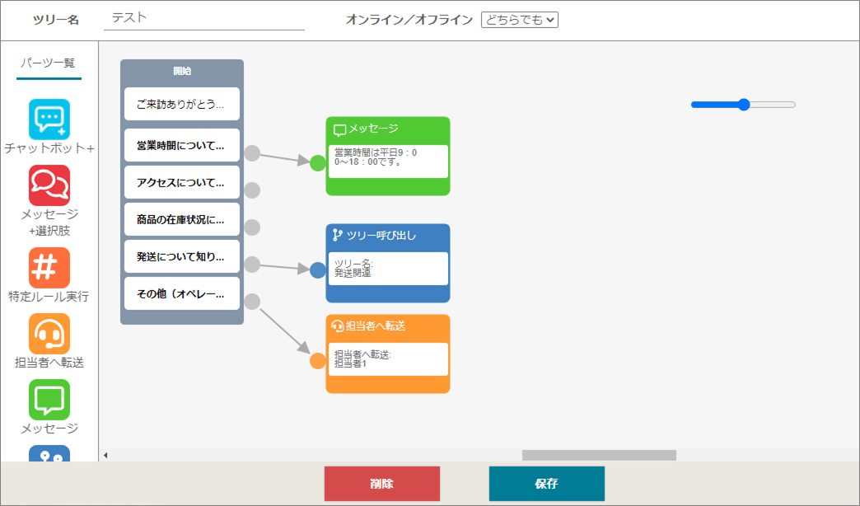Select the チャットボット+ part icon
Image resolution: width=860 pixels, height=506 pixels.
click(49, 119)
